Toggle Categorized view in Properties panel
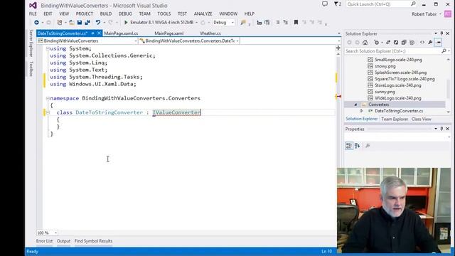Image resolution: width=455 pixels, height=256 pixels. (349, 146)
